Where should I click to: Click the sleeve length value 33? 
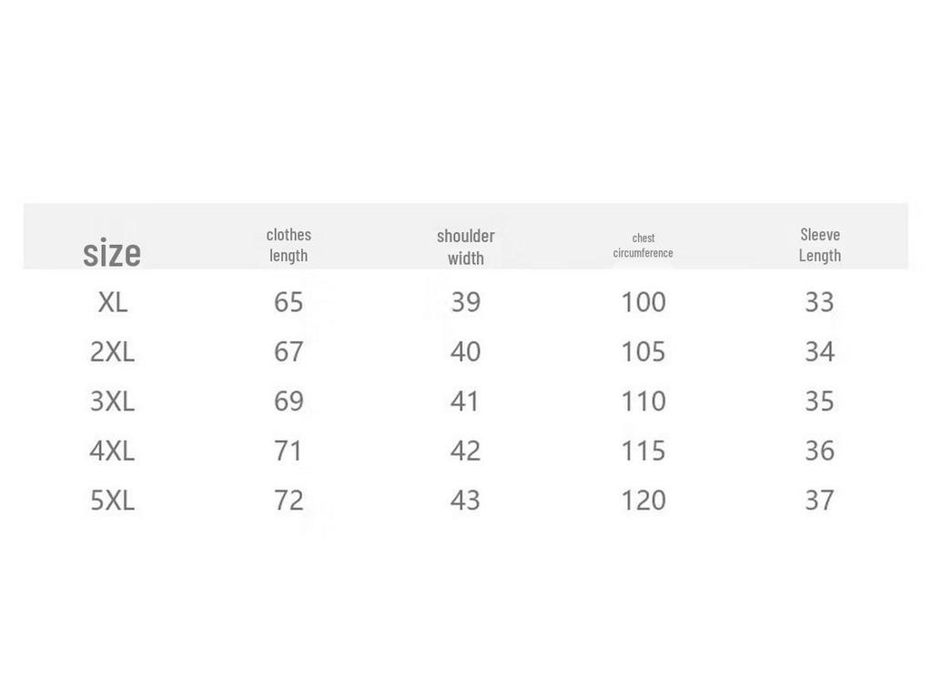(819, 302)
